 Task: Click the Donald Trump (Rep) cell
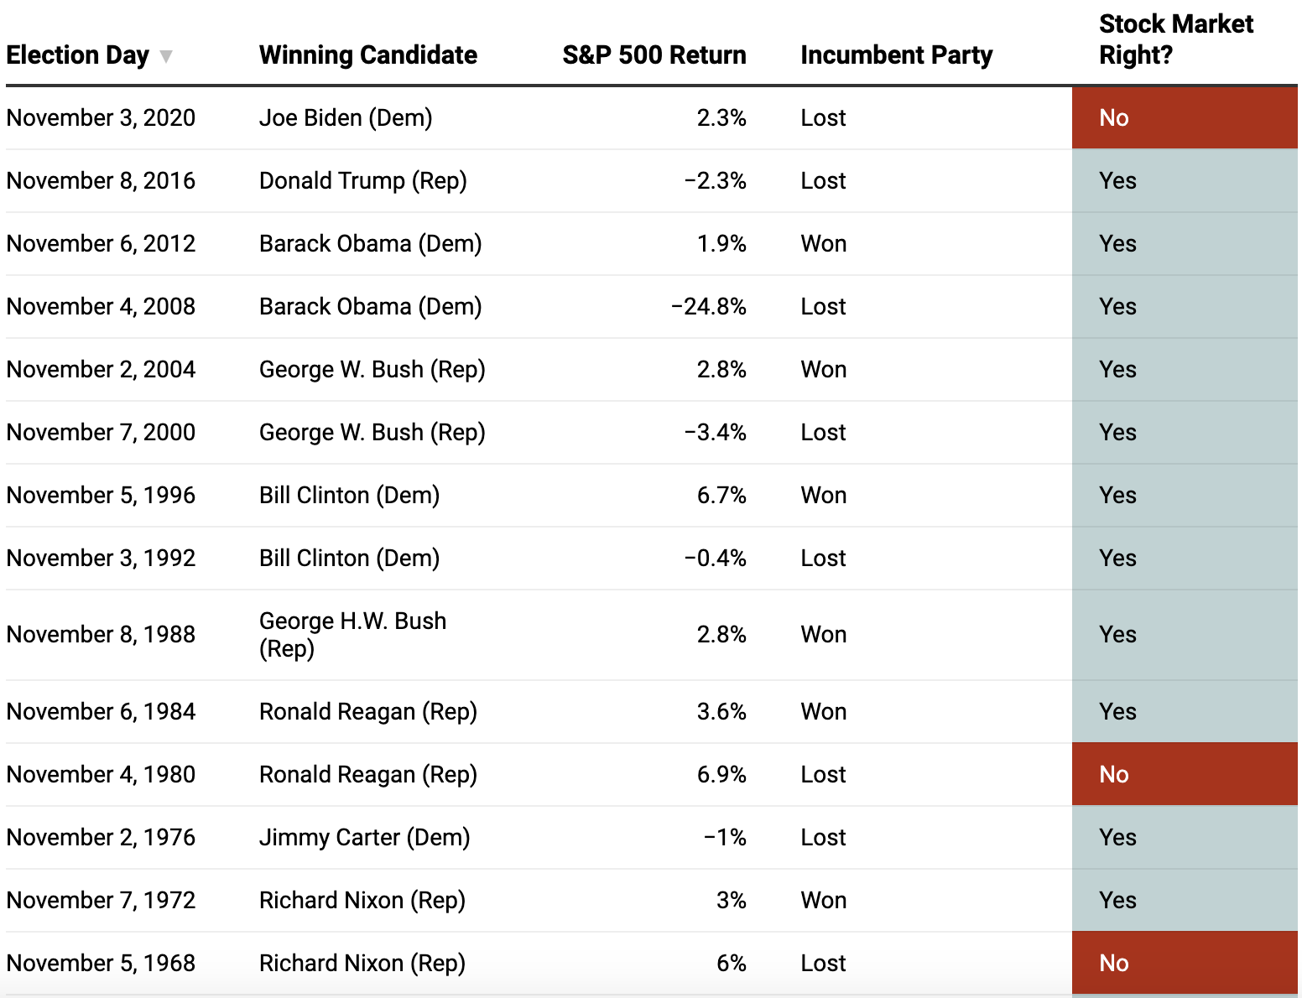coord(362,181)
